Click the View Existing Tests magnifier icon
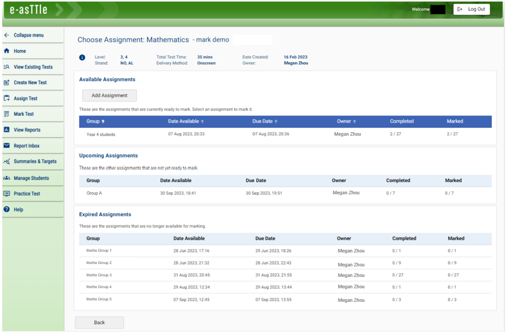The width and height of the screenshot is (507, 333). [7, 67]
